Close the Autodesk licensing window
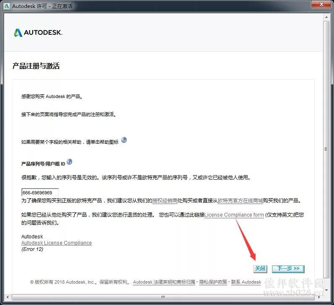Screen dimensions: 334x305 pos(321,4)
